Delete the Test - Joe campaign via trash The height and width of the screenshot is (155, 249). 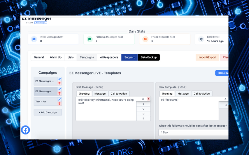tap(60, 103)
